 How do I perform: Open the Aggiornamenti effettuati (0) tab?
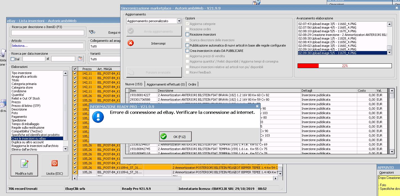click(166, 84)
